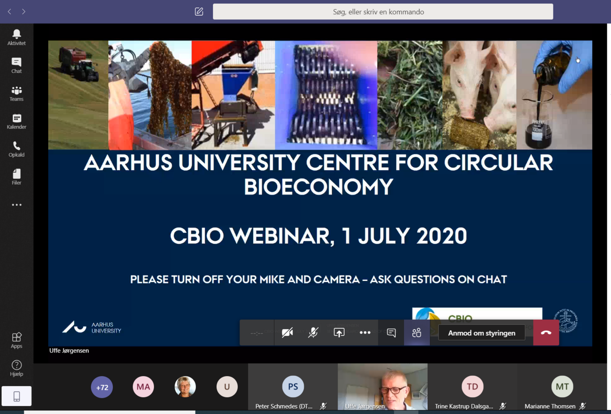Image resolution: width=611 pixels, height=414 pixels.
Task: Click the search or command box
Action: pos(383,12)
